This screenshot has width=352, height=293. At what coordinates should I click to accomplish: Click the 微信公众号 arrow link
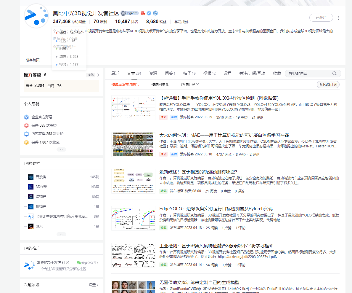pos(89,263)
